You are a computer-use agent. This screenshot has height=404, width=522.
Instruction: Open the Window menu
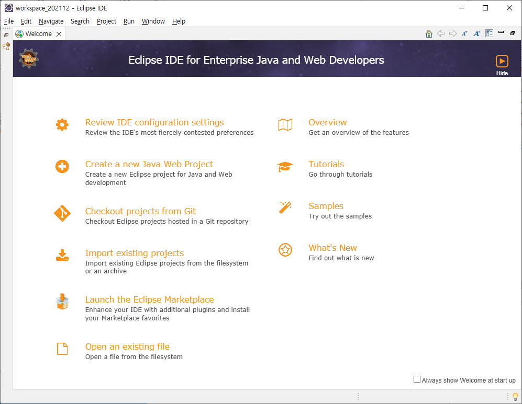[153, 21]
